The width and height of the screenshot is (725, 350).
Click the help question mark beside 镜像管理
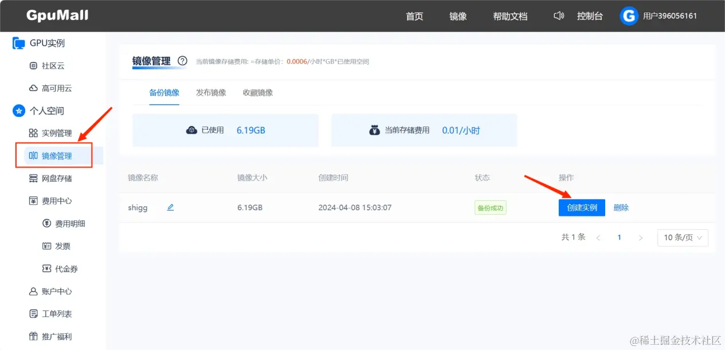point(182,61)
